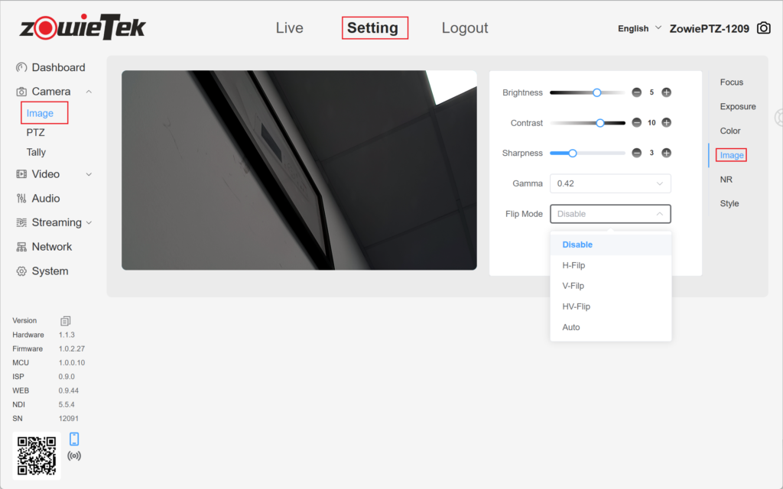Decrease Brightness with the minus icon
783x489 pixels.
tap(636, 92)
